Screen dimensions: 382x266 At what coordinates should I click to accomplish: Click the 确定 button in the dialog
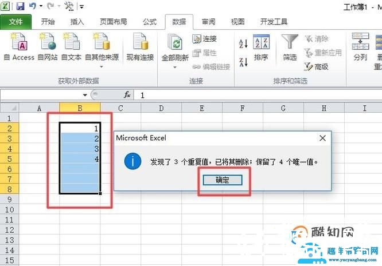(x=223, y=180)
